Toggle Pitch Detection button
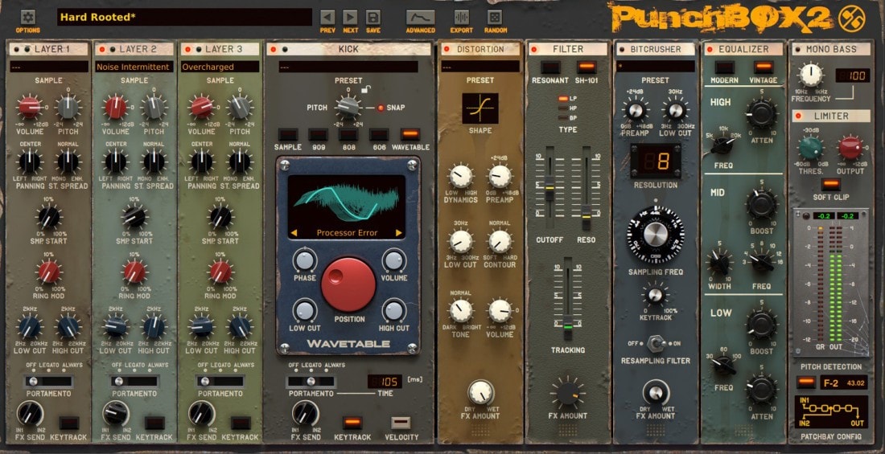The width and height of the screenshot is (885, 454). point(806,382)
